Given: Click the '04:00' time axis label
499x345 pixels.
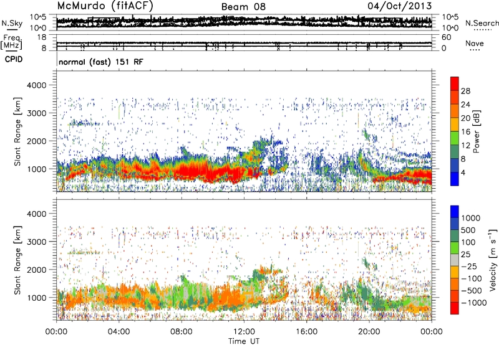Looking at the screenshot, I should 119,332.
